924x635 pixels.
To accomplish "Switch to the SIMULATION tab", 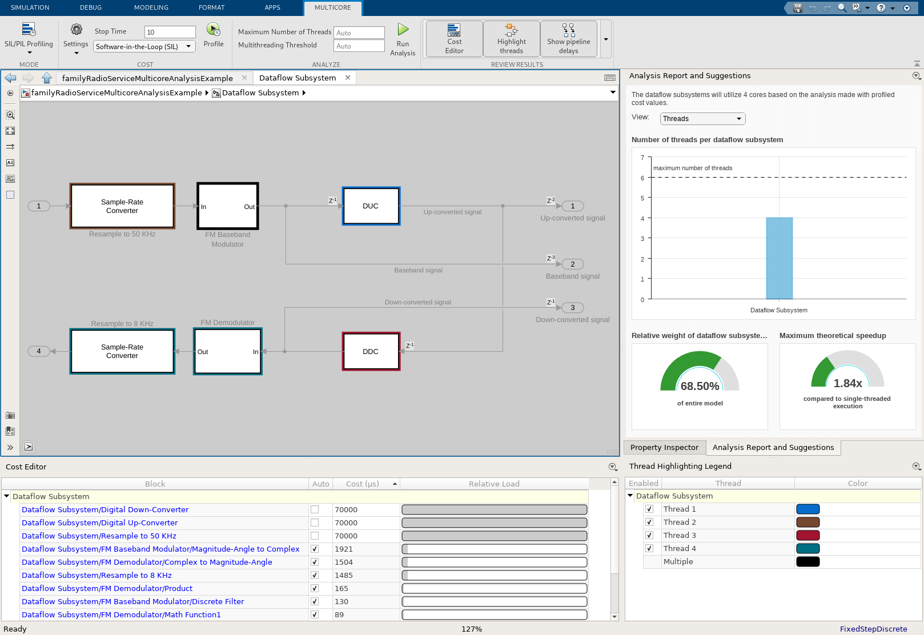I will tap(30, 7).
